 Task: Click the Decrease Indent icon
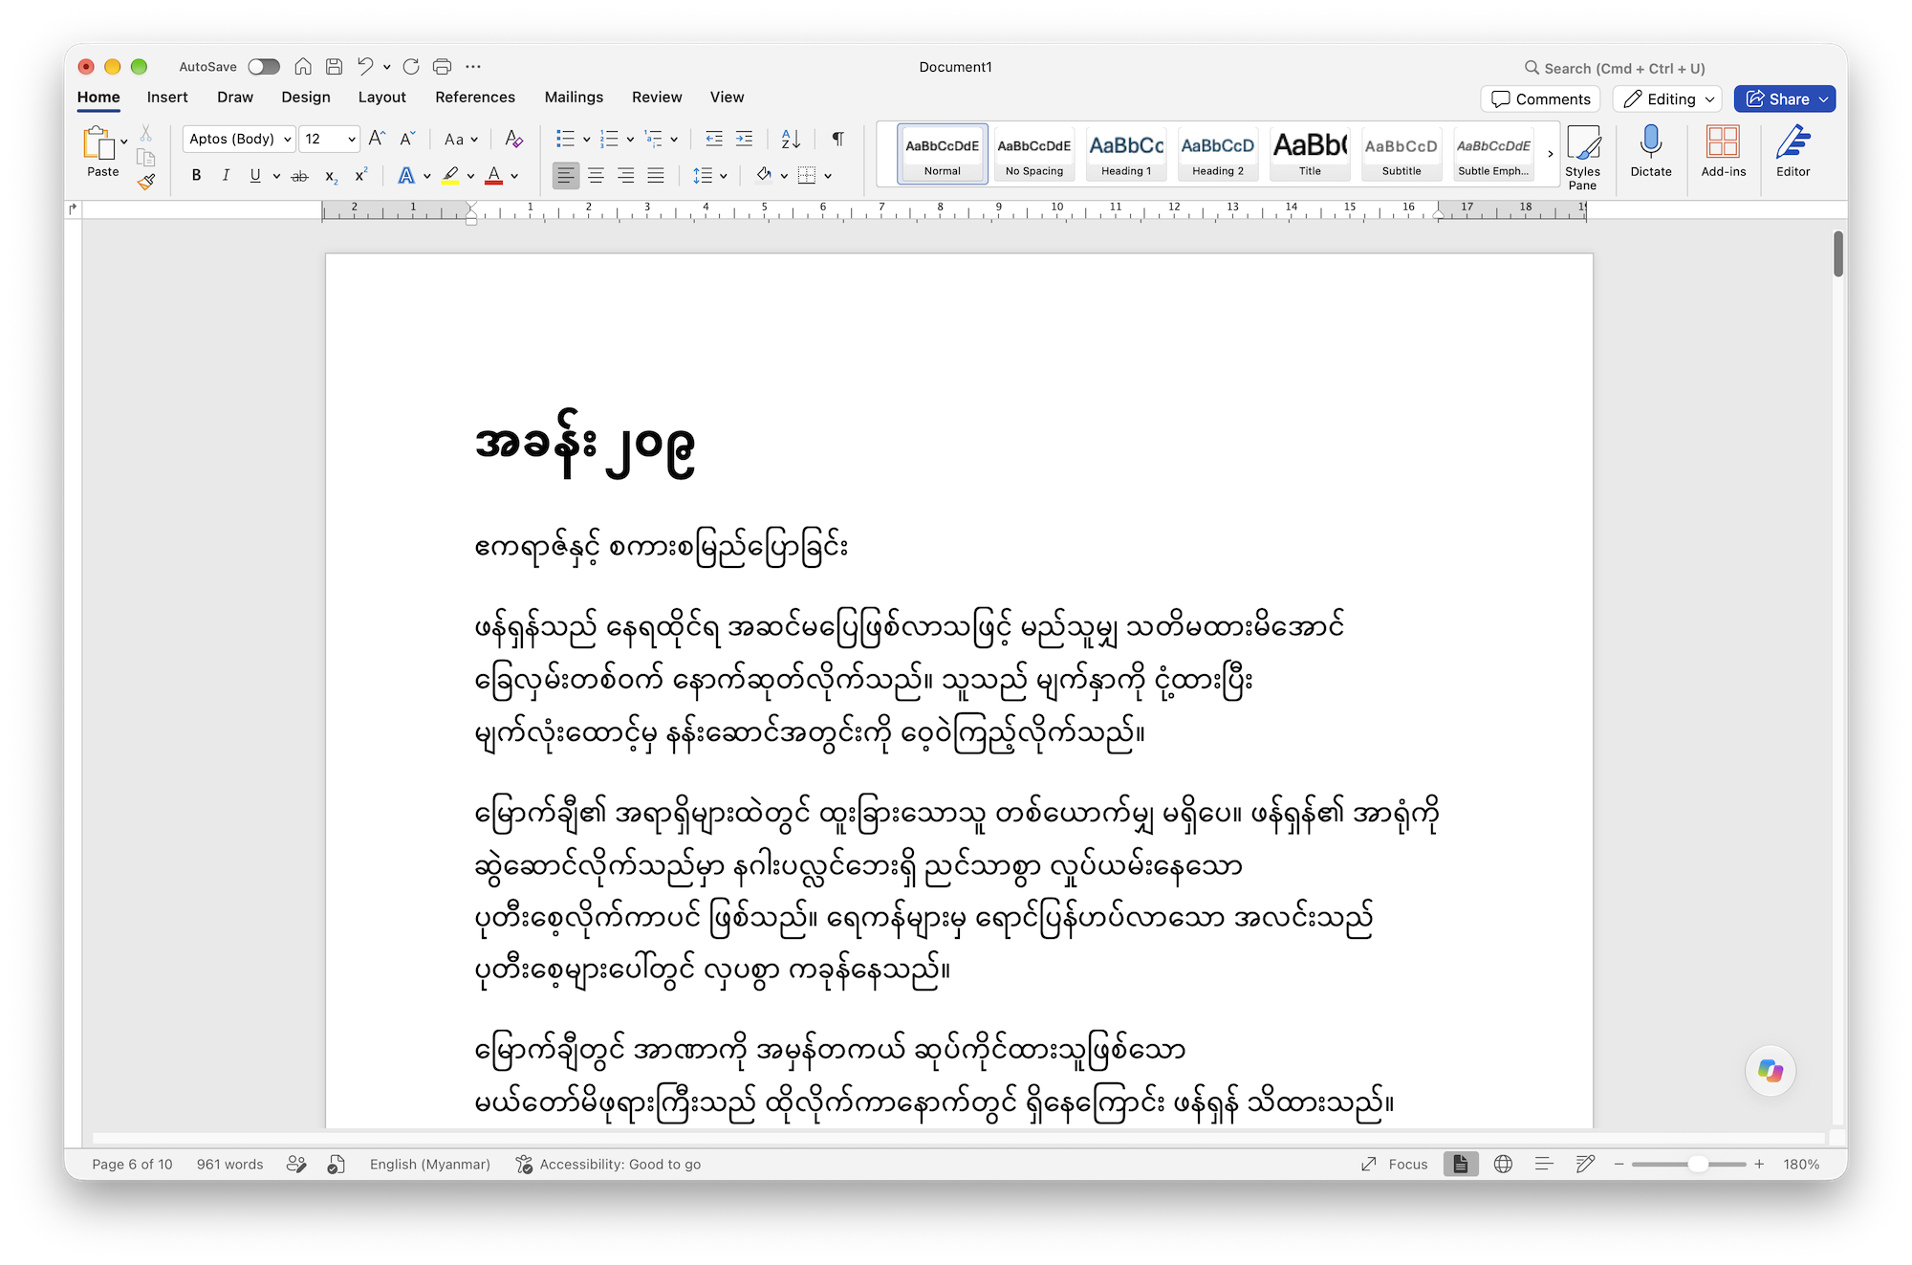pyautogui.click(x=714, y=139)
